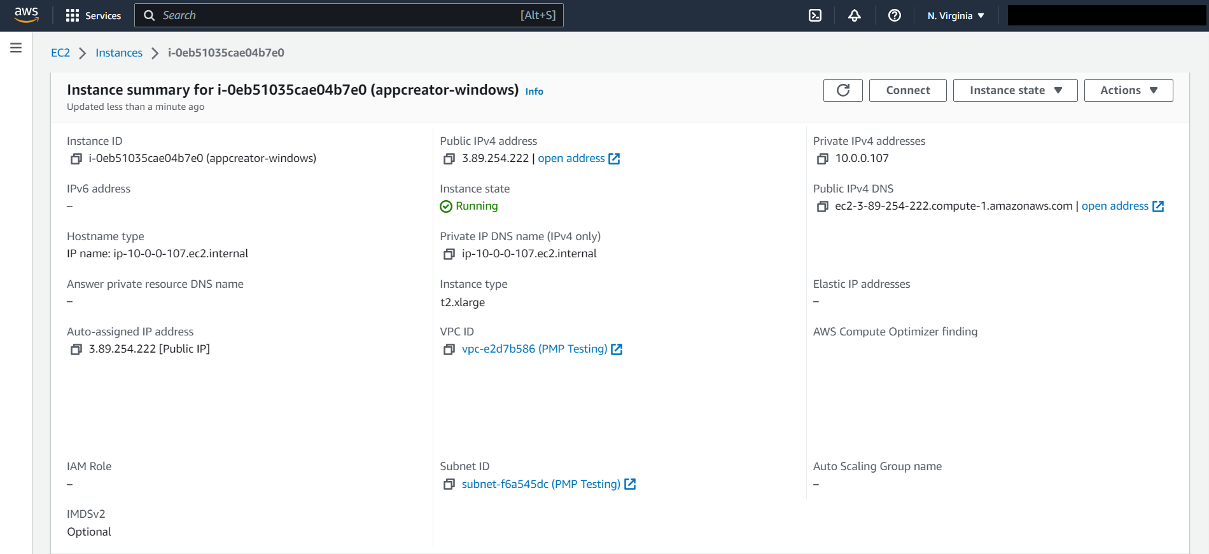Toggle the side navigation hamburger menu

(16, 48)
